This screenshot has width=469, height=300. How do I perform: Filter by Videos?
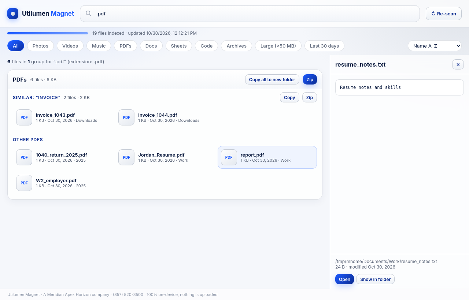pyautogui.click(x=70, y=46)
